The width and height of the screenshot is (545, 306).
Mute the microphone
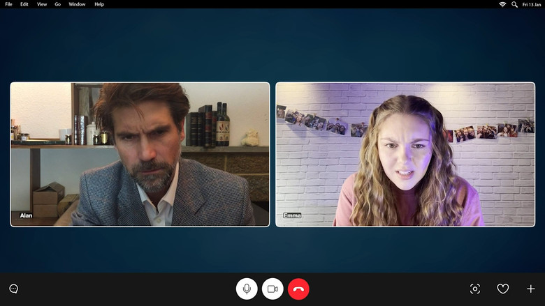click(247, 289)
